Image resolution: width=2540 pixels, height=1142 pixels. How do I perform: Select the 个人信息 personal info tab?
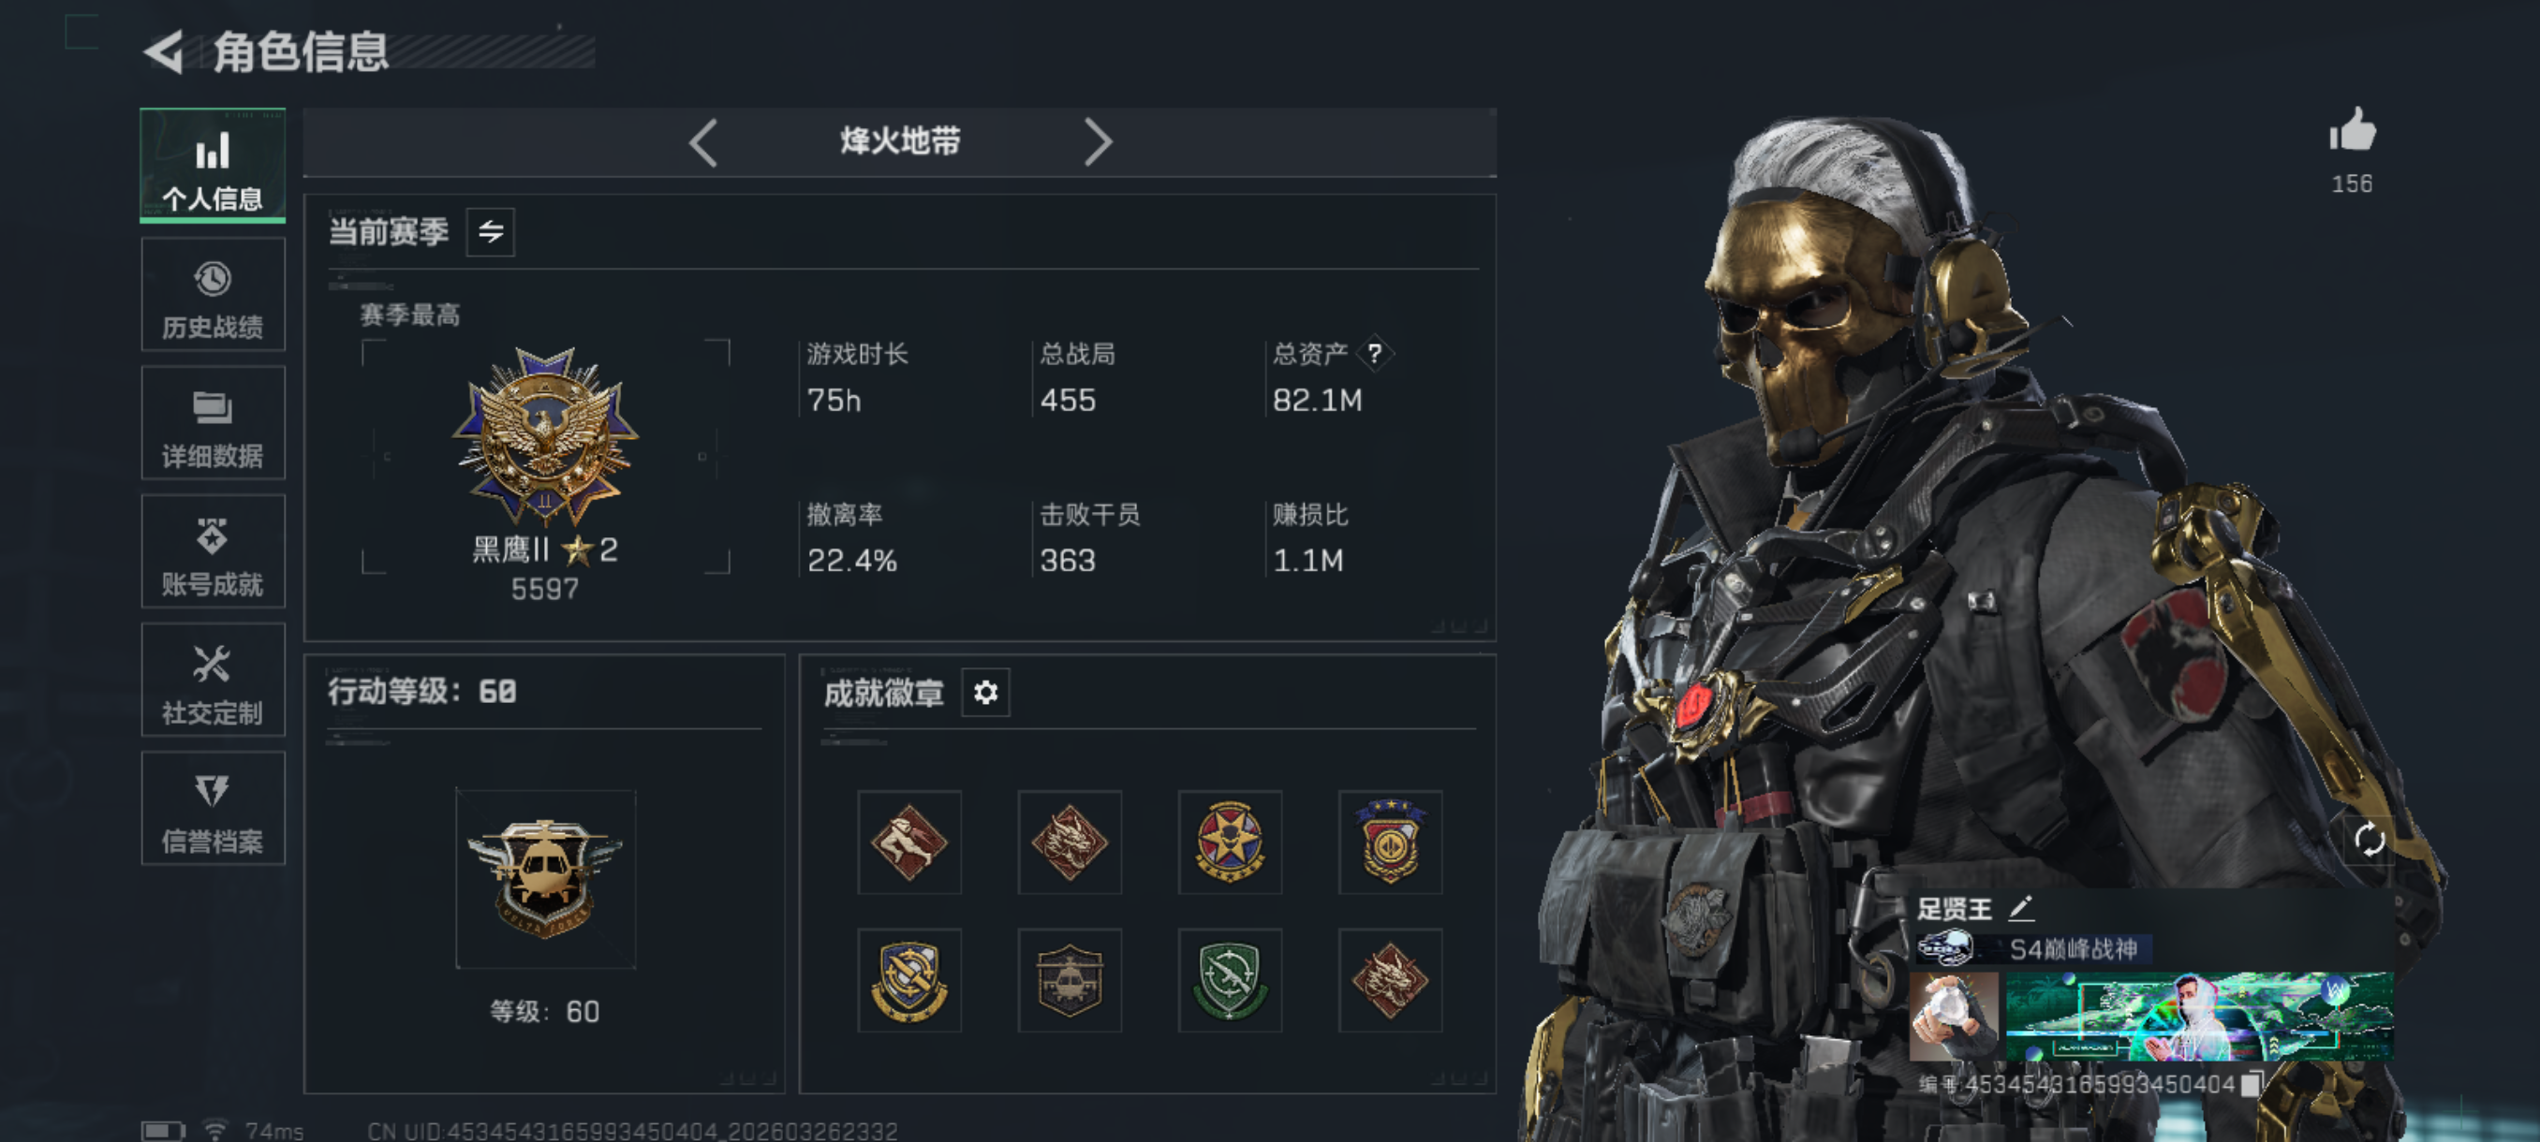213,165
